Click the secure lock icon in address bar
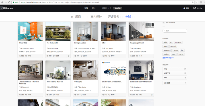The width and height of the screenshot is (205, 106). [13, 2]
